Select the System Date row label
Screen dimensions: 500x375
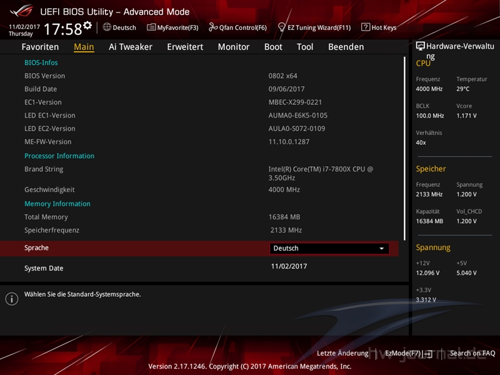click(44, 269)
